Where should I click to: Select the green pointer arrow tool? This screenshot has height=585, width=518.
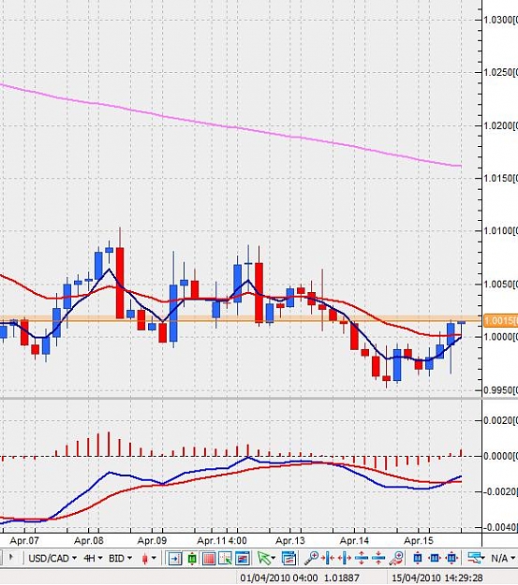tap(263, 559)
